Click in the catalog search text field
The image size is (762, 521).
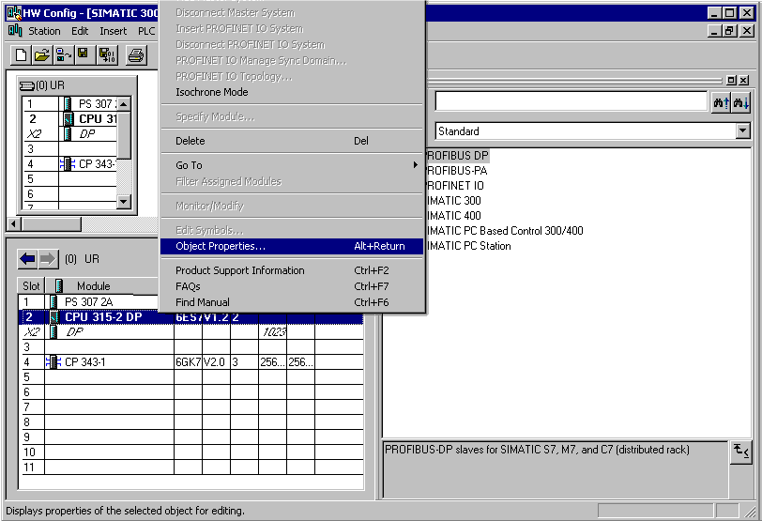[x=570, y=101]
